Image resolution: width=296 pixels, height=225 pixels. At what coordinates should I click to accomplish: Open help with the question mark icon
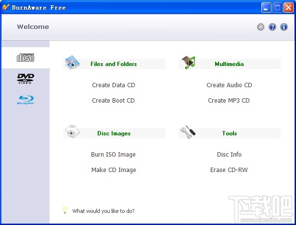coord(272,27)
